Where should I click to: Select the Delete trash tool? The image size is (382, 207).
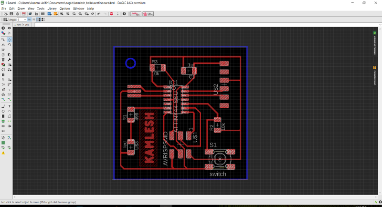coord(3,60)
